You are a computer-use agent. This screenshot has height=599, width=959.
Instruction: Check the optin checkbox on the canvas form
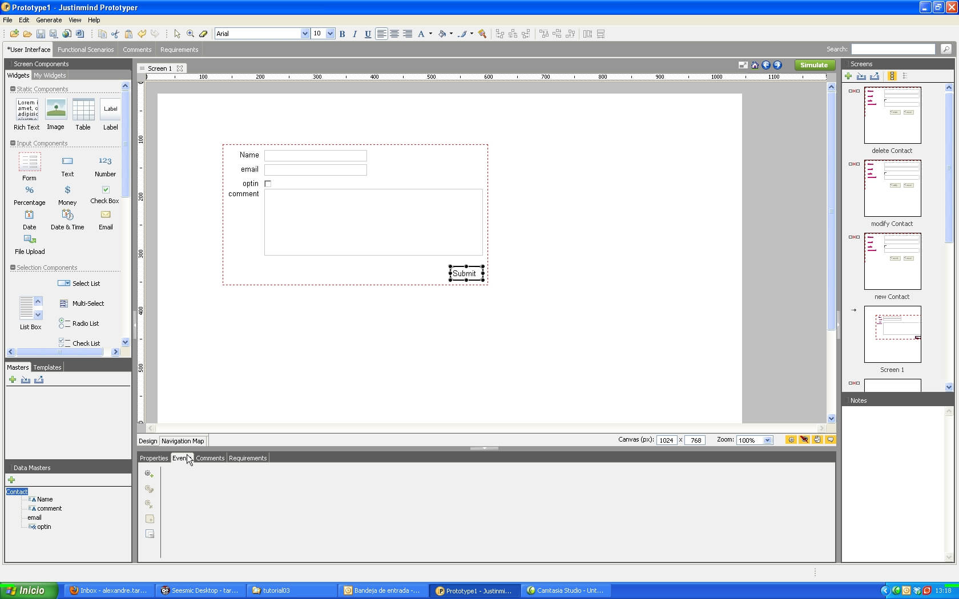pyautogui.click(x=268, y=183)
